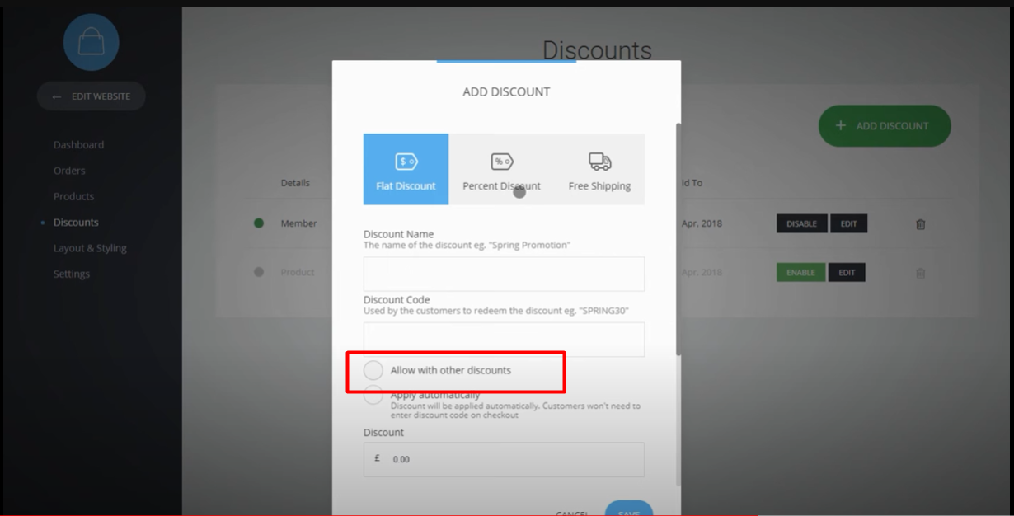Disable the Member discount
Image resolution: width=1014 pixels, height=516 pixels.
(x=801, y=223)
